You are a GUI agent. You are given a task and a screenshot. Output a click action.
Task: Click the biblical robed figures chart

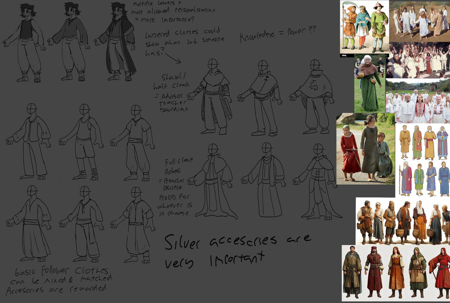click(423, 160)
